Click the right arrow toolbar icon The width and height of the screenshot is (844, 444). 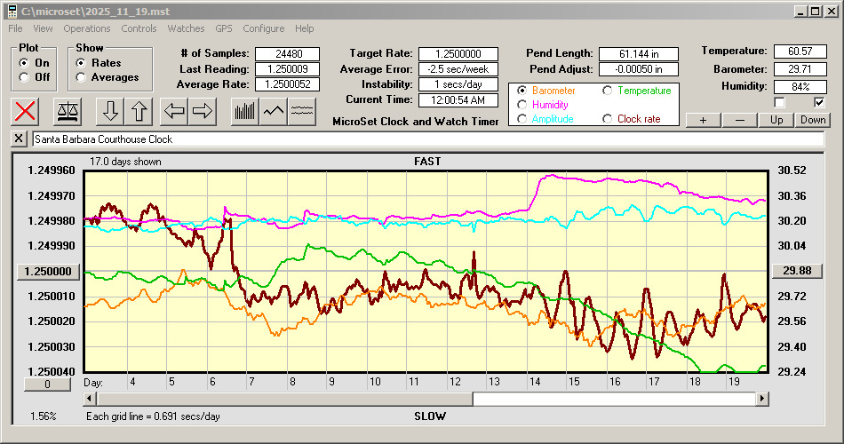click(203, 111)
